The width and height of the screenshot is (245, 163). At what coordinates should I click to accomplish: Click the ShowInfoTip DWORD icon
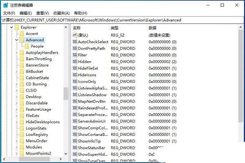tap(75, 141)
